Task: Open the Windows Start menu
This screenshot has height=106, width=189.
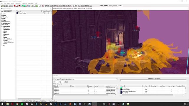Action: [x=2, y=104]
